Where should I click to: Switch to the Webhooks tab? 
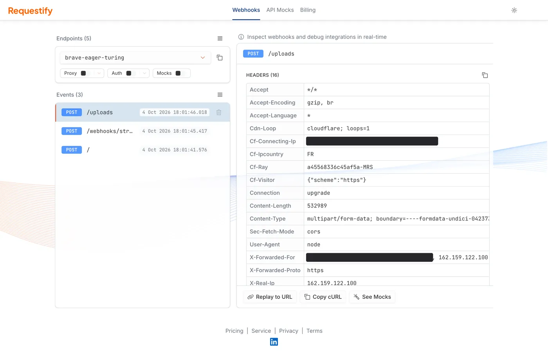tap(246, 10)
